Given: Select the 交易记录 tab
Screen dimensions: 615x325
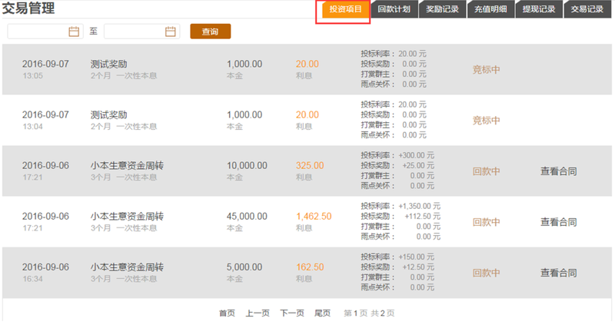Looking at the screenshot, I should pos(587,10).
